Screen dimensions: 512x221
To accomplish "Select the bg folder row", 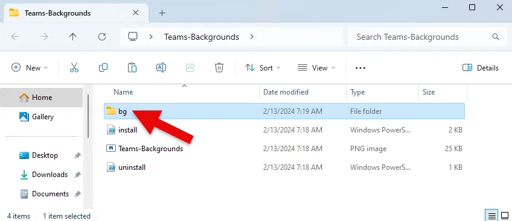I will pyautogui.click(x=284, y=111).
